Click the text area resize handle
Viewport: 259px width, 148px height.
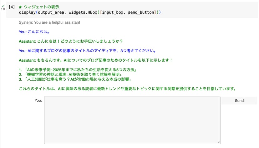219,143
